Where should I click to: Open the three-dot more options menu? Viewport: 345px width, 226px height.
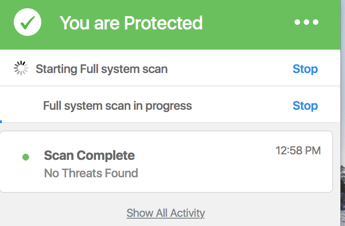pyautogui.click(x=306, y=22)
